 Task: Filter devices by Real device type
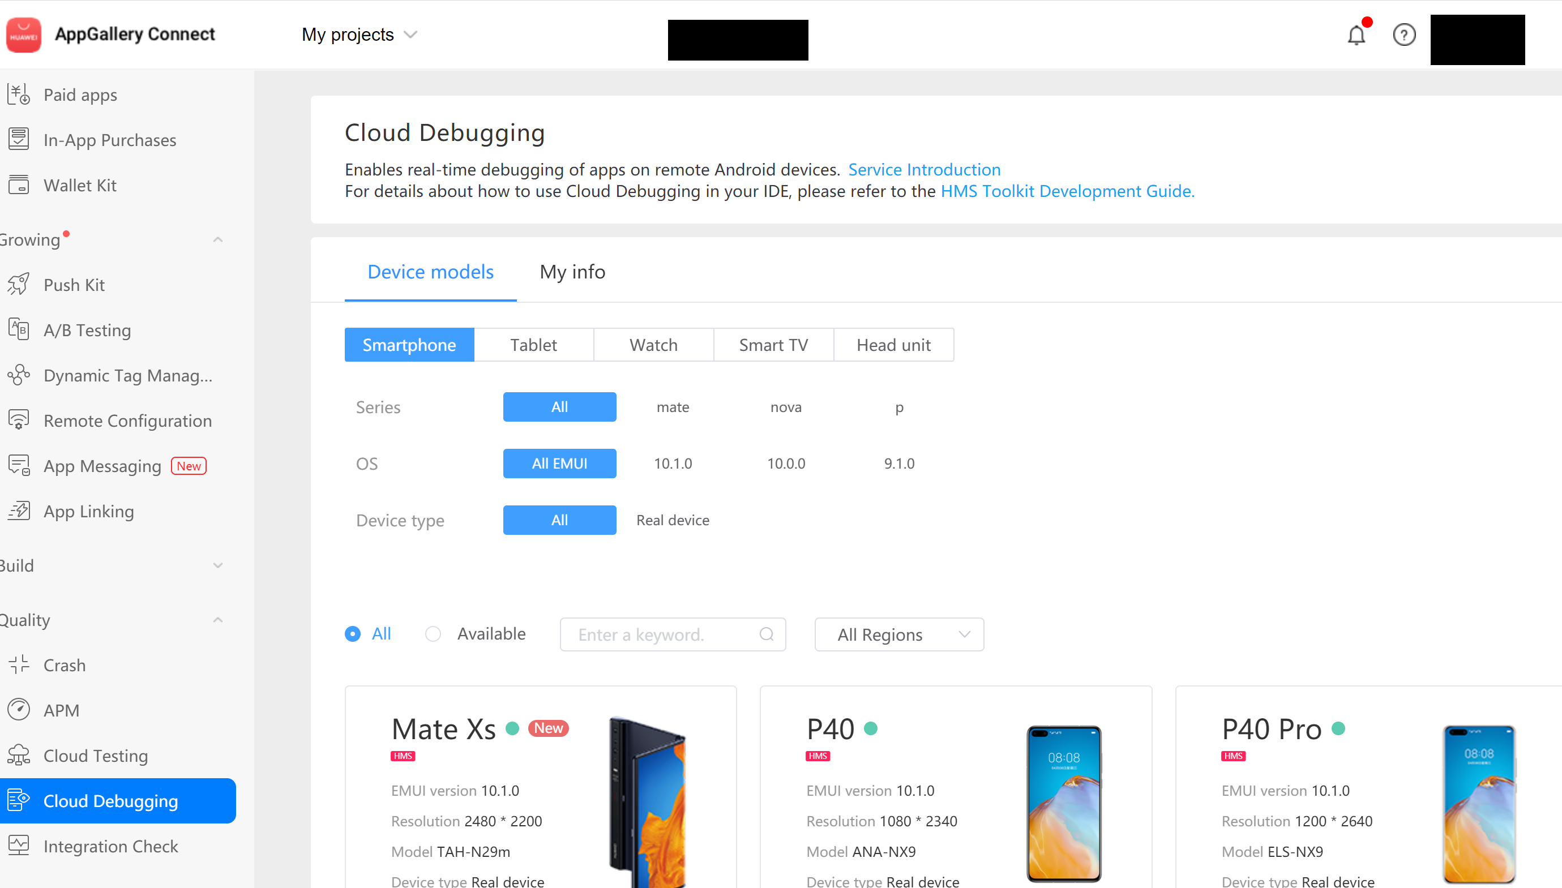672,520
